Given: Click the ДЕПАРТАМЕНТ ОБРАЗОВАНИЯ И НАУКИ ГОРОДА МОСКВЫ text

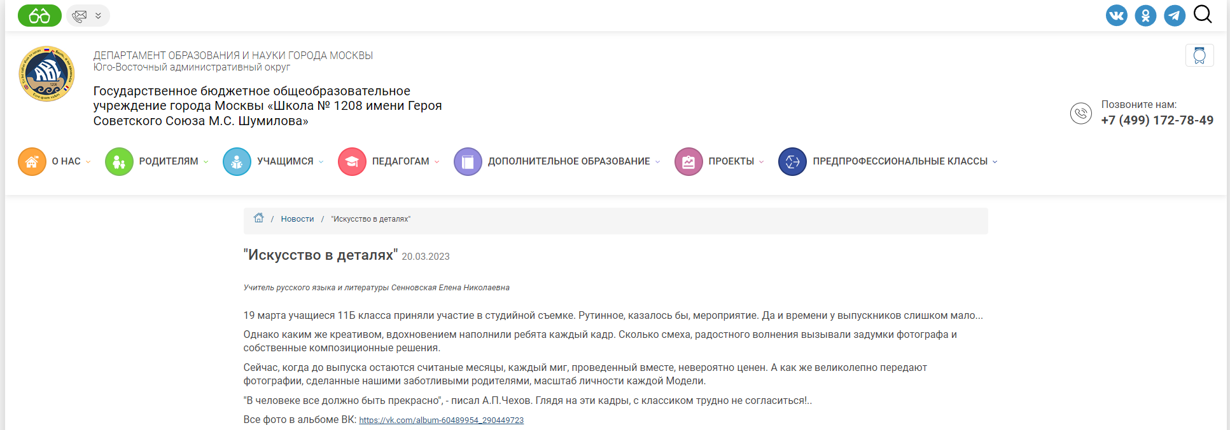Looking at the screenshot, I should point(233,55).
